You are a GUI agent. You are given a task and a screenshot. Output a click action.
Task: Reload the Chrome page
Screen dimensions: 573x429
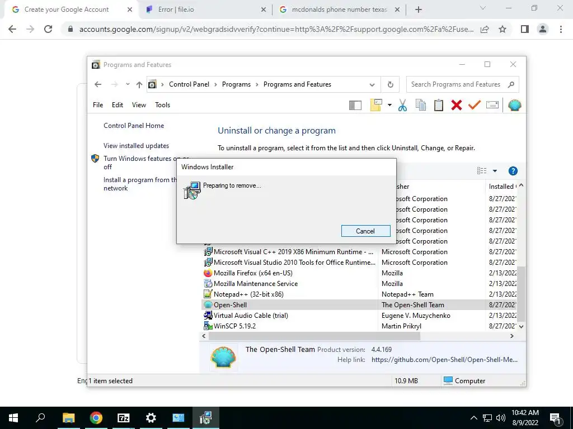[x=48, y=29]
